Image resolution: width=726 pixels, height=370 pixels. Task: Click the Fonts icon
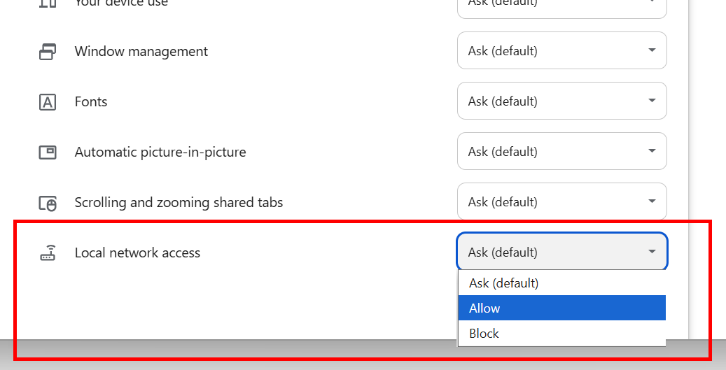point(47,102)
